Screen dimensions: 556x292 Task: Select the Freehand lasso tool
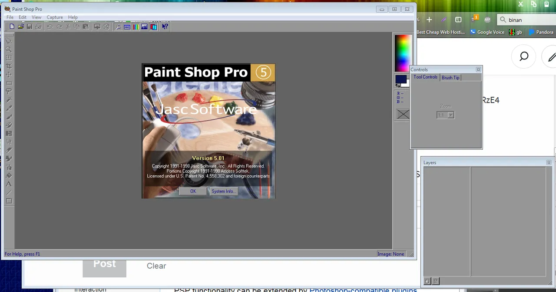pyautogui.click(x=9, y=92)
